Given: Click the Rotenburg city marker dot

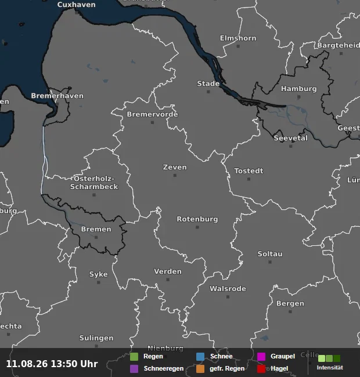Looking at the screenshot, I should [197, 227].
